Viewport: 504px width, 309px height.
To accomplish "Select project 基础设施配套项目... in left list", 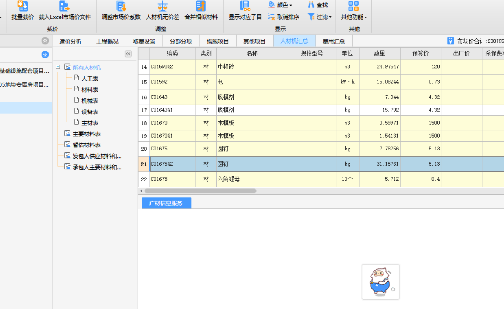I will click(25, 71).
